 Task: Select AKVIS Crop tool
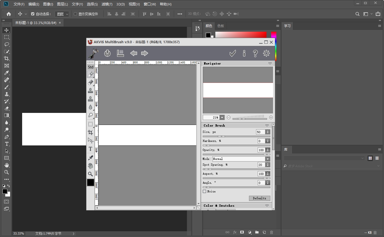pyautogui.click(x=90, y=133)
